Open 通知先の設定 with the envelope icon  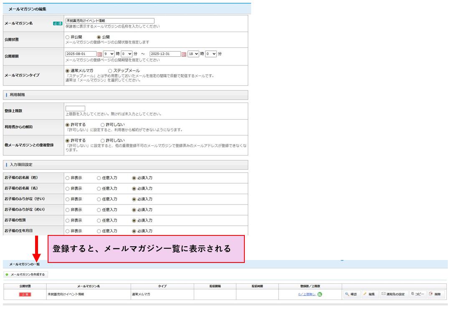[x=393, y=294]
